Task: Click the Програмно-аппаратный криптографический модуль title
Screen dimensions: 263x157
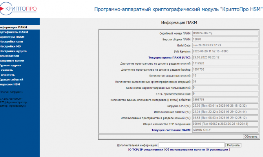Action: point(178,9)
